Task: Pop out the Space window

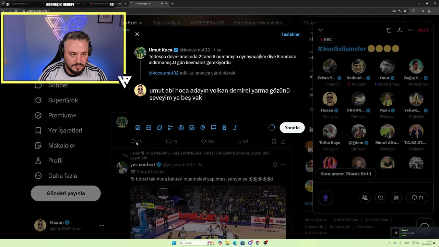Action: [x=389, y=30]
